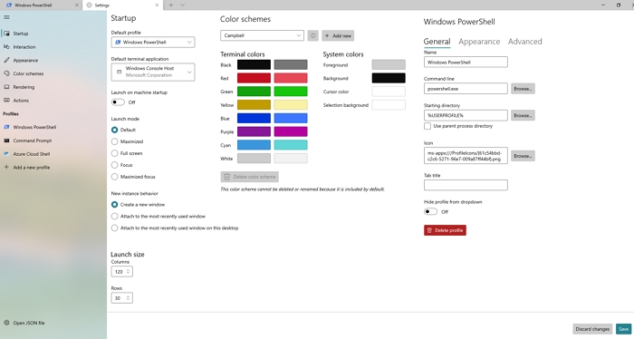The height and width of the screenshot is (339, 634).
Task: Click the Background system color swatch
Action: (389, 78)
